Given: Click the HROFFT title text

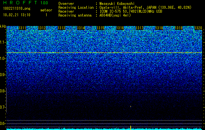Looking at the screenshot, I should pos(21,3).
